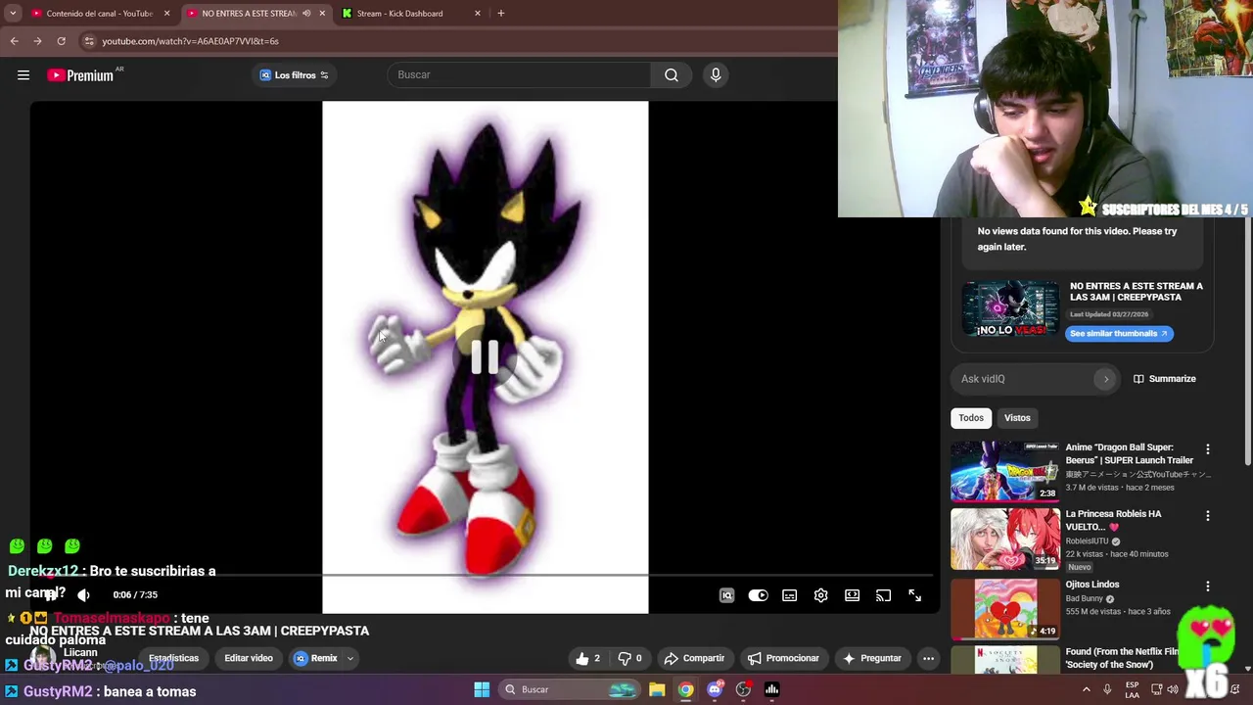Open the YouTube hamburger guide menu
Viewport: 1253px width, 705px height.
tap(23, 75)
